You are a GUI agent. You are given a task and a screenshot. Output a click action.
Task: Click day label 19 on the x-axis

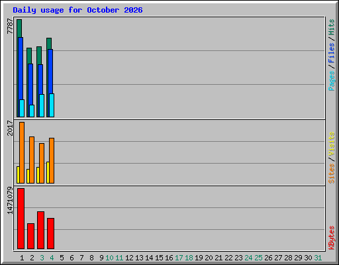click(x=199, y=258)
